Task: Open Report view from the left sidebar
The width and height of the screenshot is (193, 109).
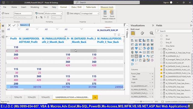Action: [3, 25]
